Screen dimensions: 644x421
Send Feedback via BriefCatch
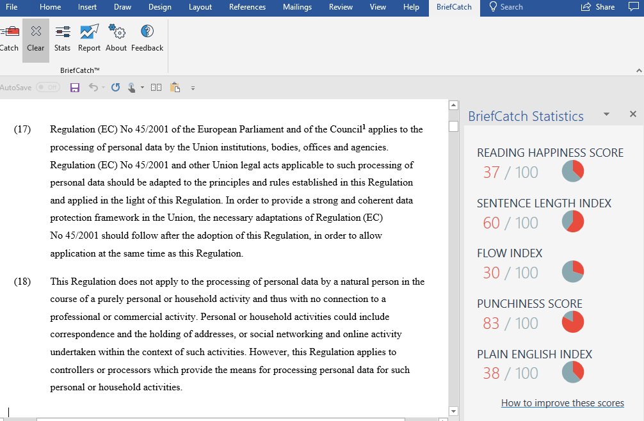click(x=147, y=39)
